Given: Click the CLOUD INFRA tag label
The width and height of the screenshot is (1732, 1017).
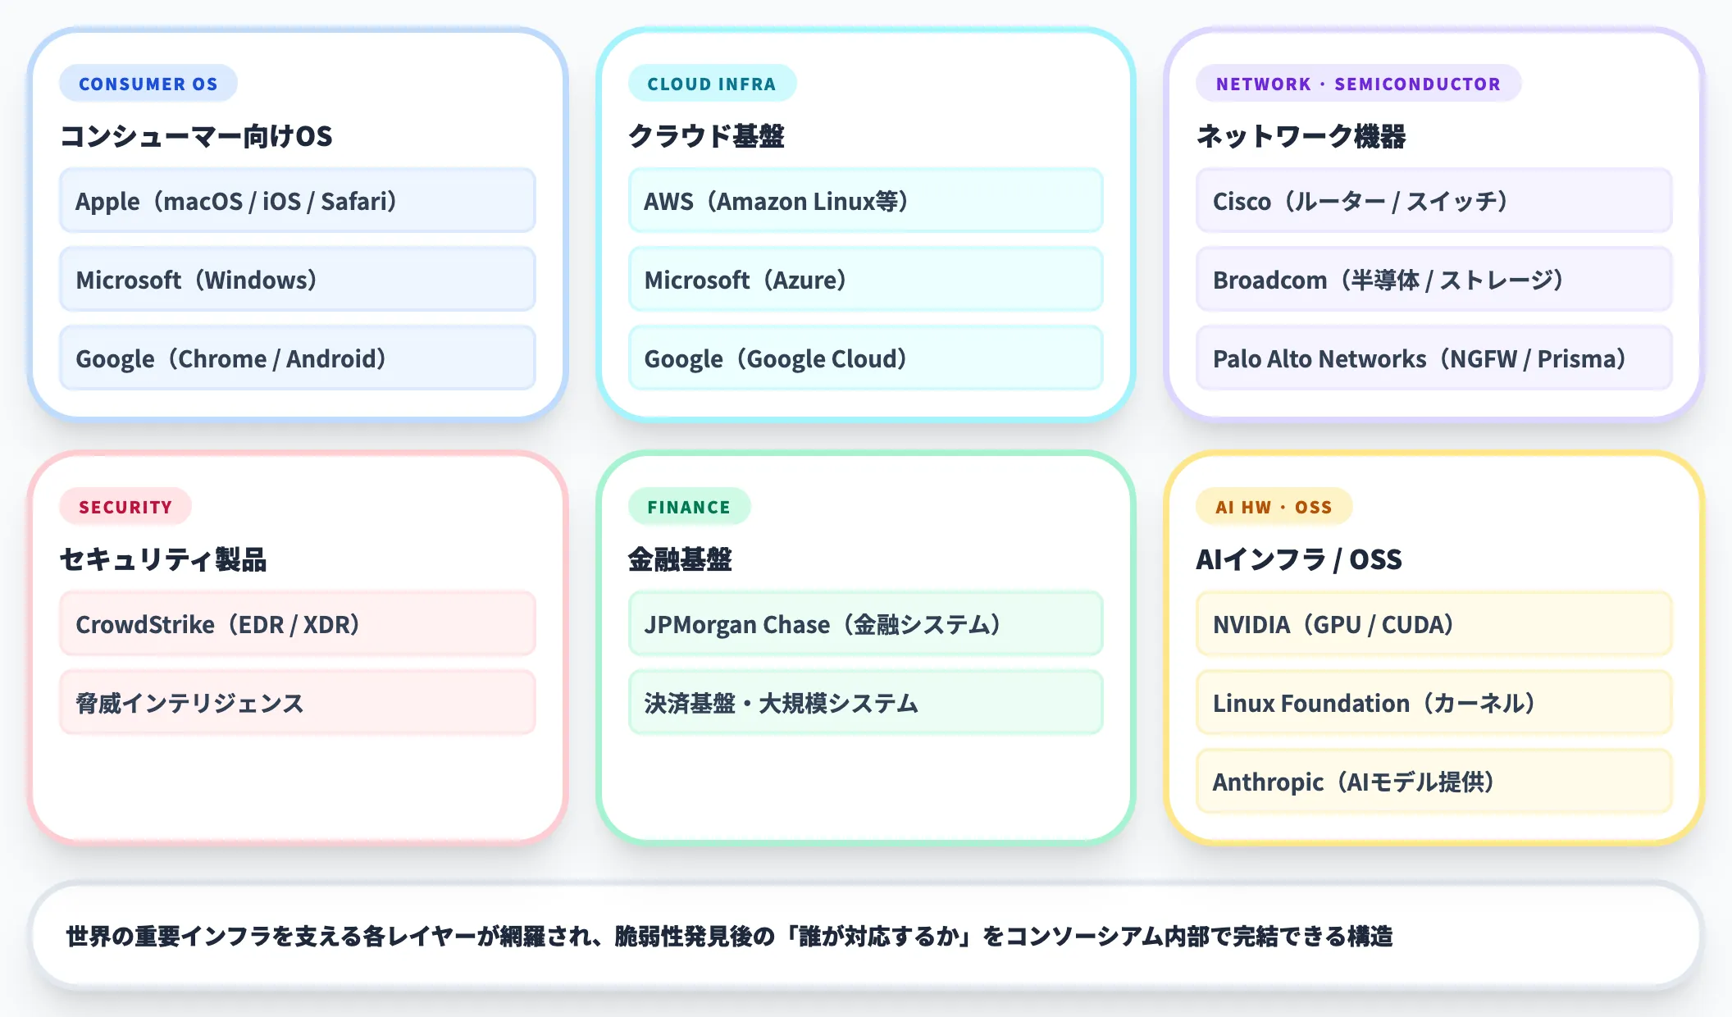Looking at the screenshot, I should 712,84.
